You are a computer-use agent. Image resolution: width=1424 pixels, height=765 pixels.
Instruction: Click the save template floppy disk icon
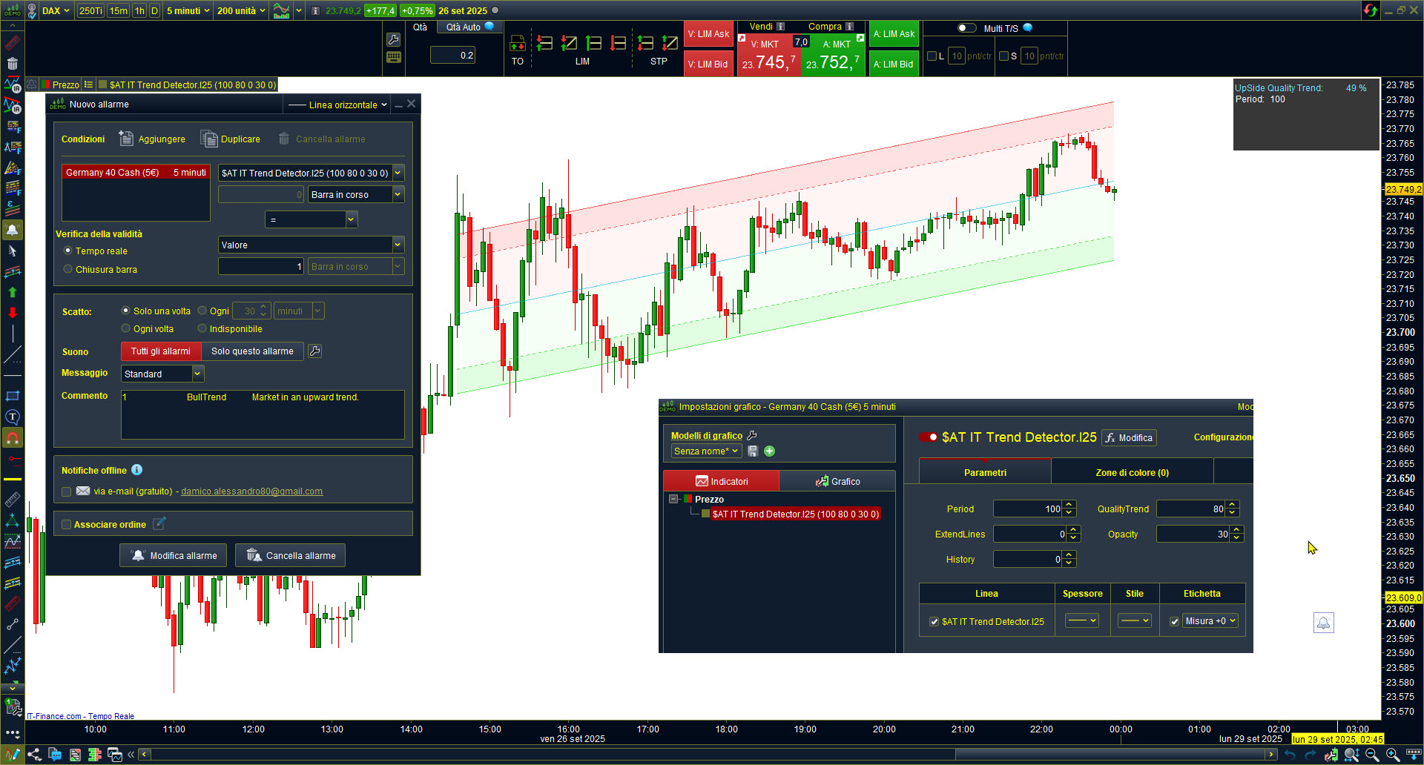click(x=753, y=451)
